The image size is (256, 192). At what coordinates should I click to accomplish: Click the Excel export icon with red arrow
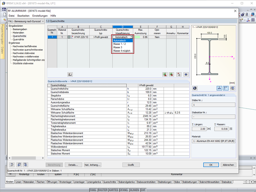coord(165,74)
